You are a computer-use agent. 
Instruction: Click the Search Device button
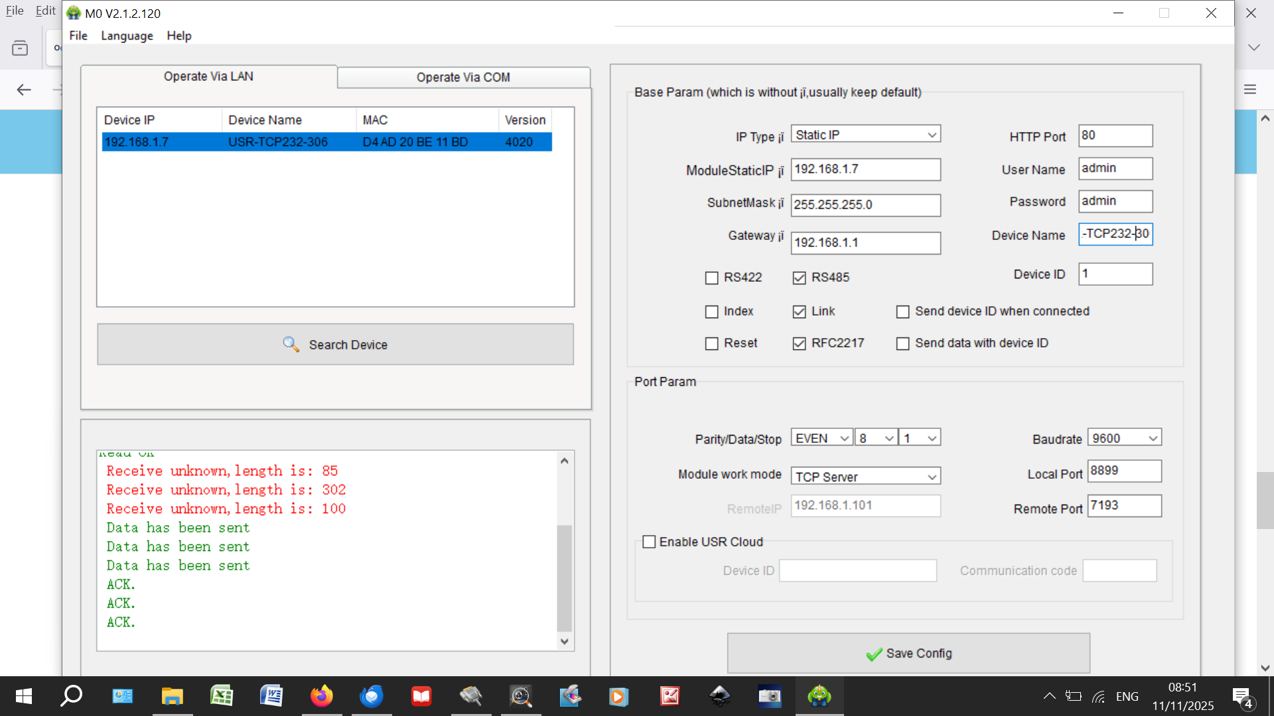click(x=335, y=344)
